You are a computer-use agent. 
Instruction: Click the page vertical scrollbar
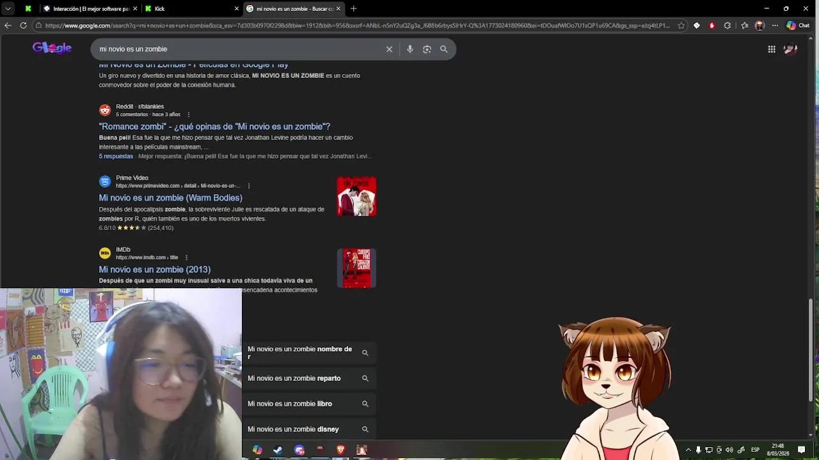pos(811,350)
